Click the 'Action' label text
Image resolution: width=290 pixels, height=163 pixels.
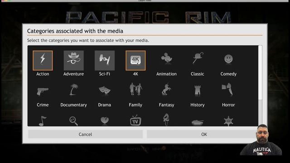click(43, 74)
